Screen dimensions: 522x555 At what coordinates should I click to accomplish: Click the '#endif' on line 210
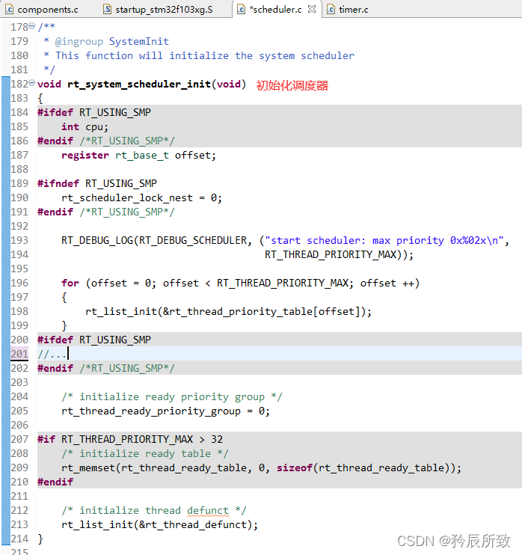55,482
